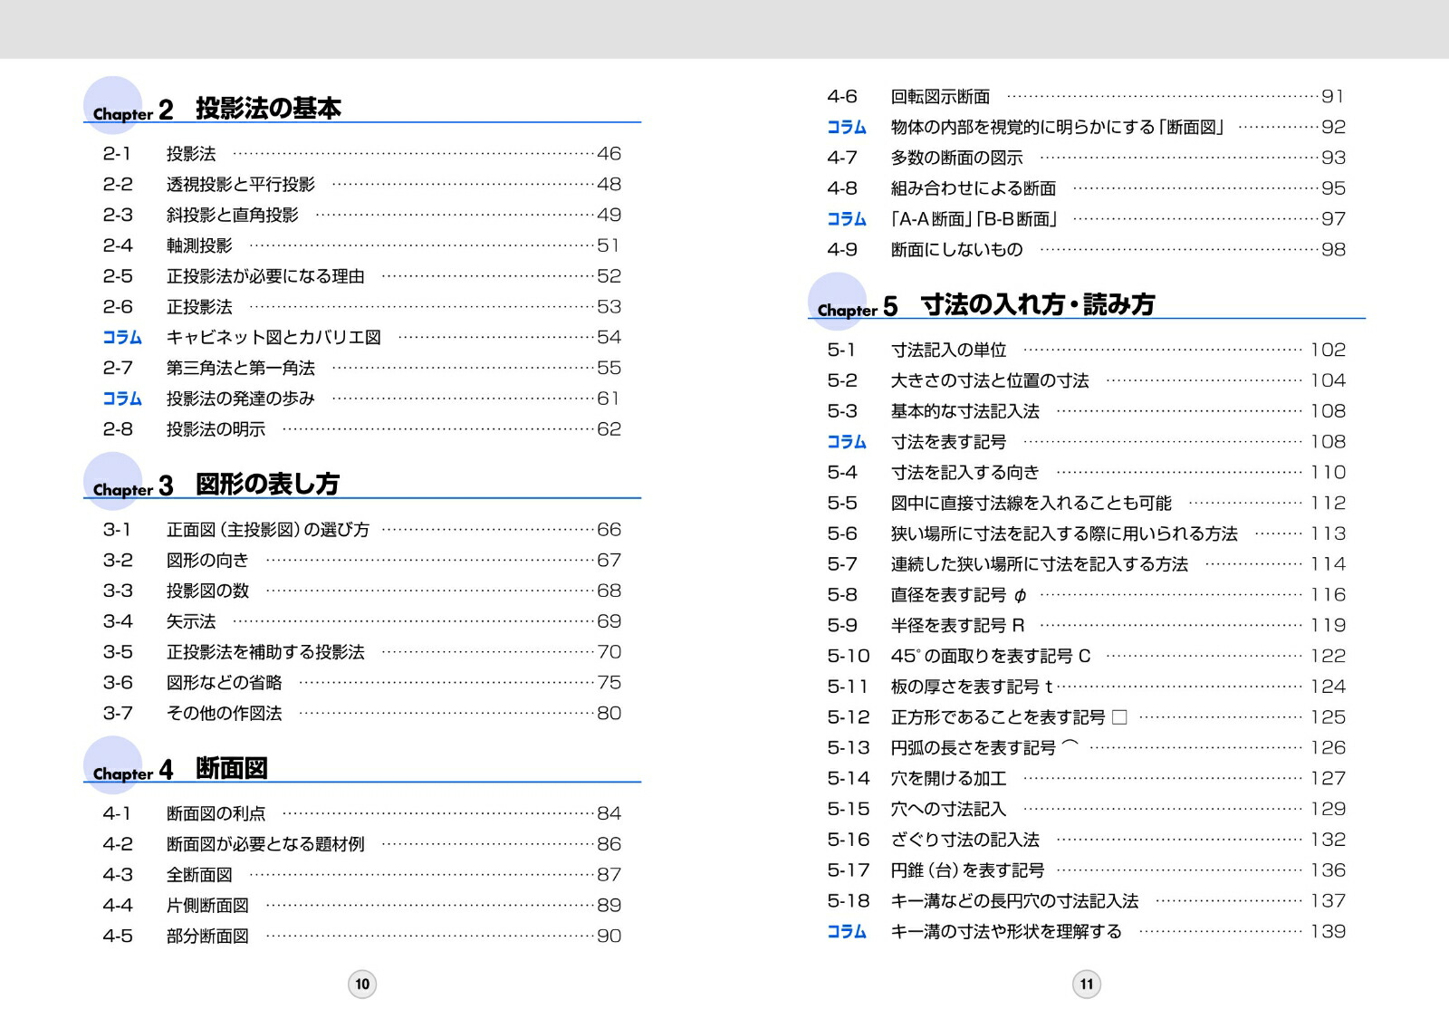Image resolution: width=1449 pixels, height=1028 pixels.
Task: Click entry '3-3 投影図の数'
Action: [x=362, y=591]
